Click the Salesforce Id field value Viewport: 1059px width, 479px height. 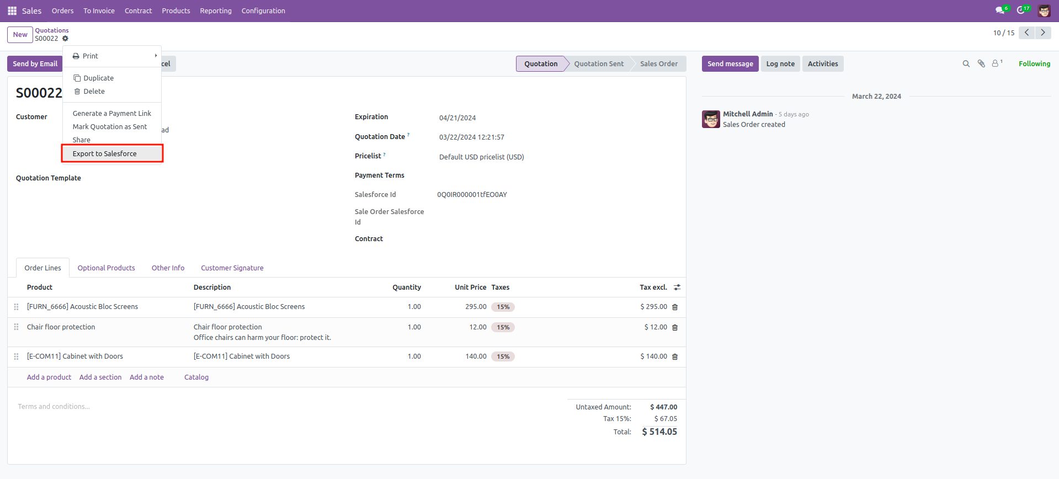coord(472,195)
